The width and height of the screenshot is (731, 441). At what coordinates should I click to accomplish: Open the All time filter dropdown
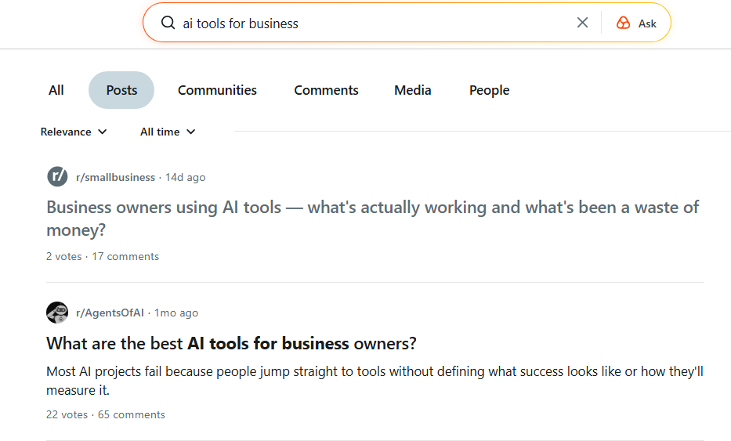click(168, 132)
